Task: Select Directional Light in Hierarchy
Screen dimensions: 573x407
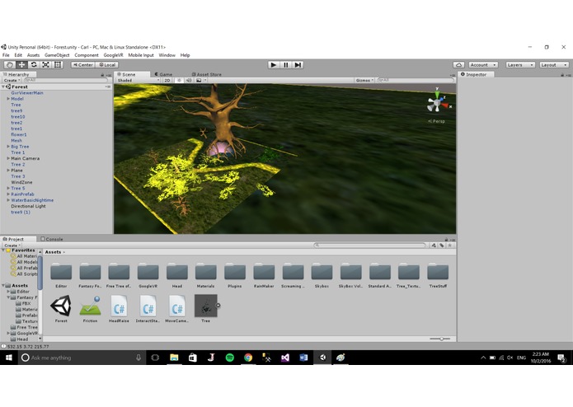Action: coord(28,206)
